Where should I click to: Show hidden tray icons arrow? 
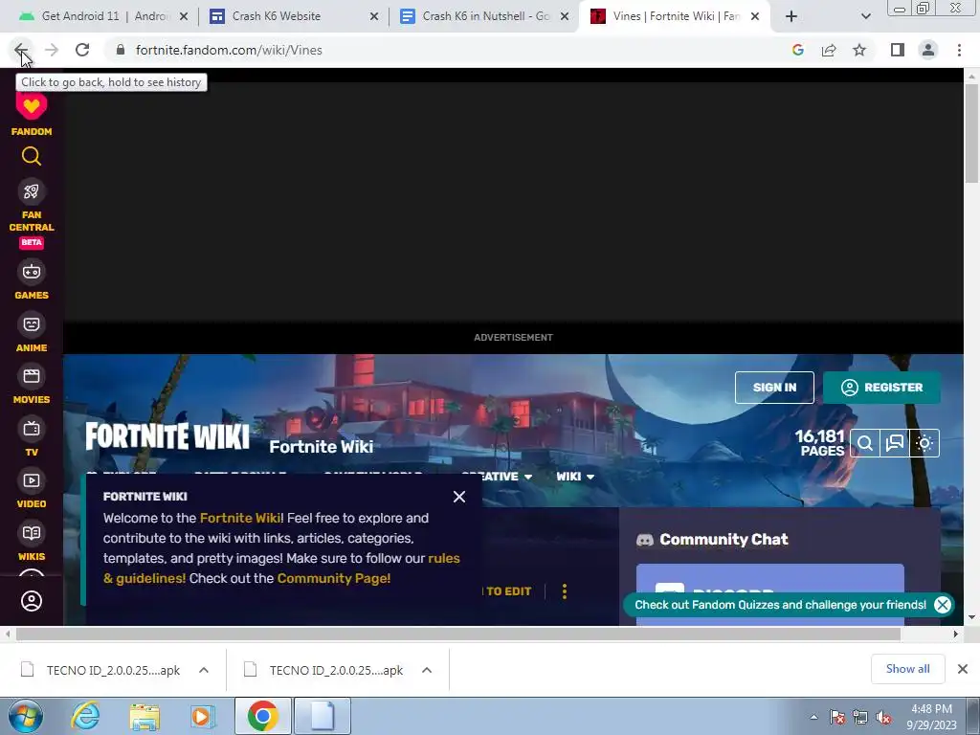pyautogui.click(x=813, y=717)
